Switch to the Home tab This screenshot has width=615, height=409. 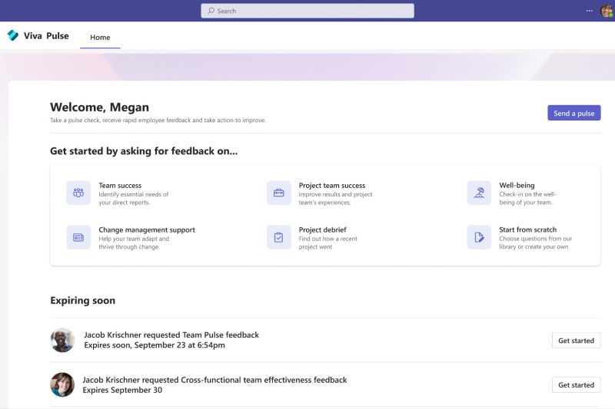(100, 37)
